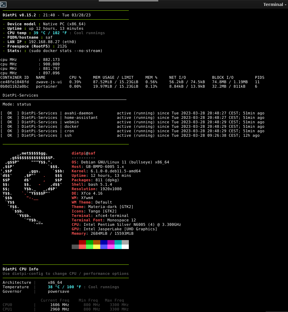
Task: Click the container ID ce48fe1048fd
Action: [15, 82]
